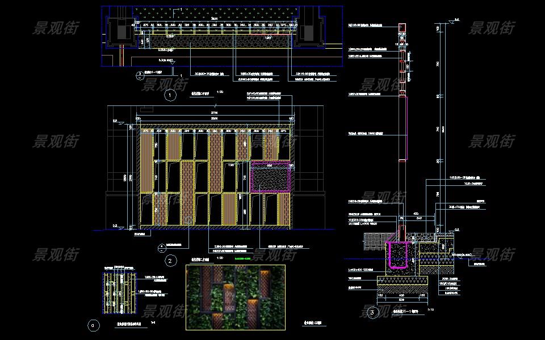The width and height of the screenshot is (545, 340).
Task: Click the level triangle at top of section
Action: click(450, 21)
